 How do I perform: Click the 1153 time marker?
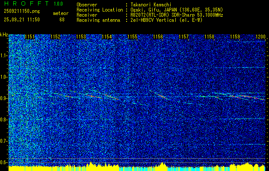[x=81, y=37]
